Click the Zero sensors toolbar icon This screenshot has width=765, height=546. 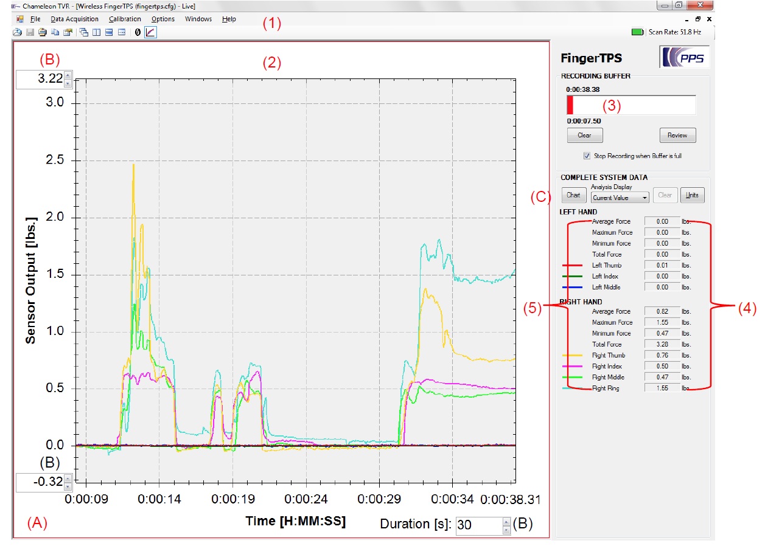click(x=138, y=32)
